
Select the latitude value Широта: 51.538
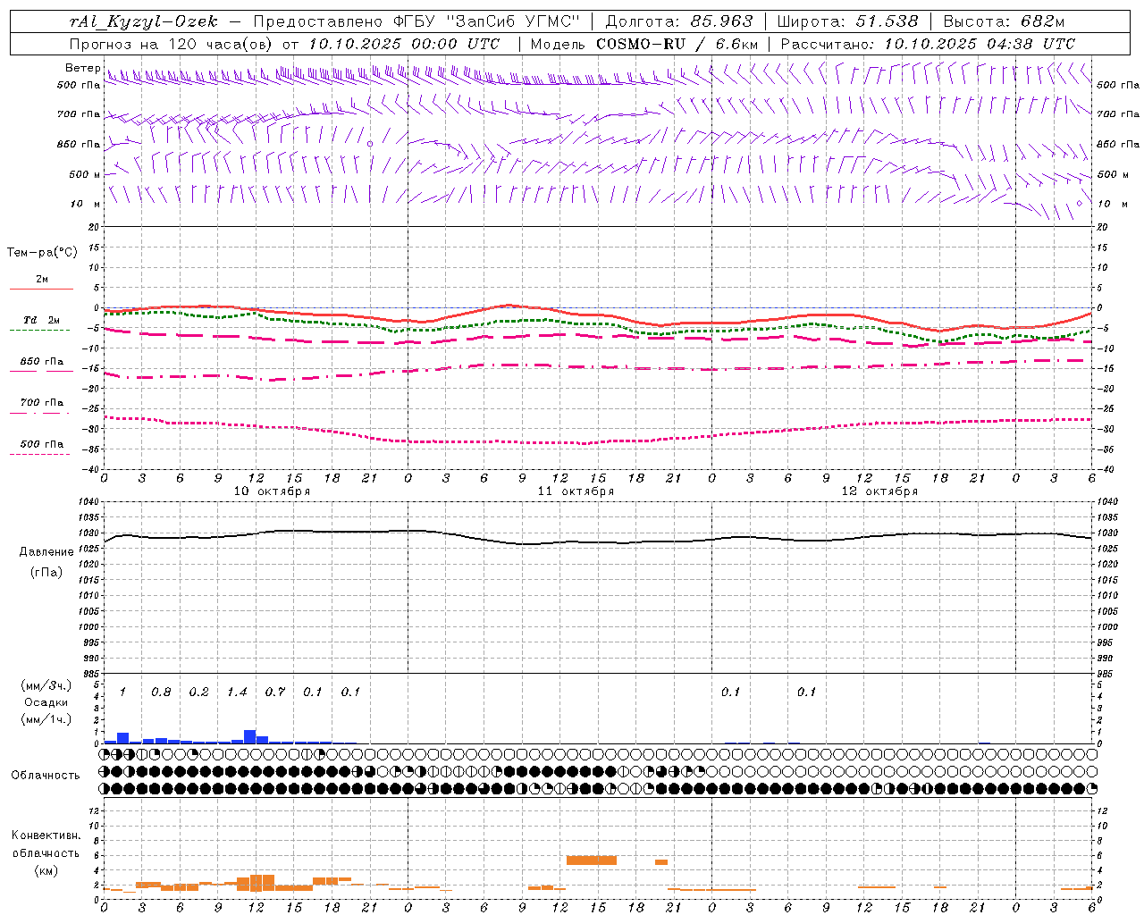847,21
